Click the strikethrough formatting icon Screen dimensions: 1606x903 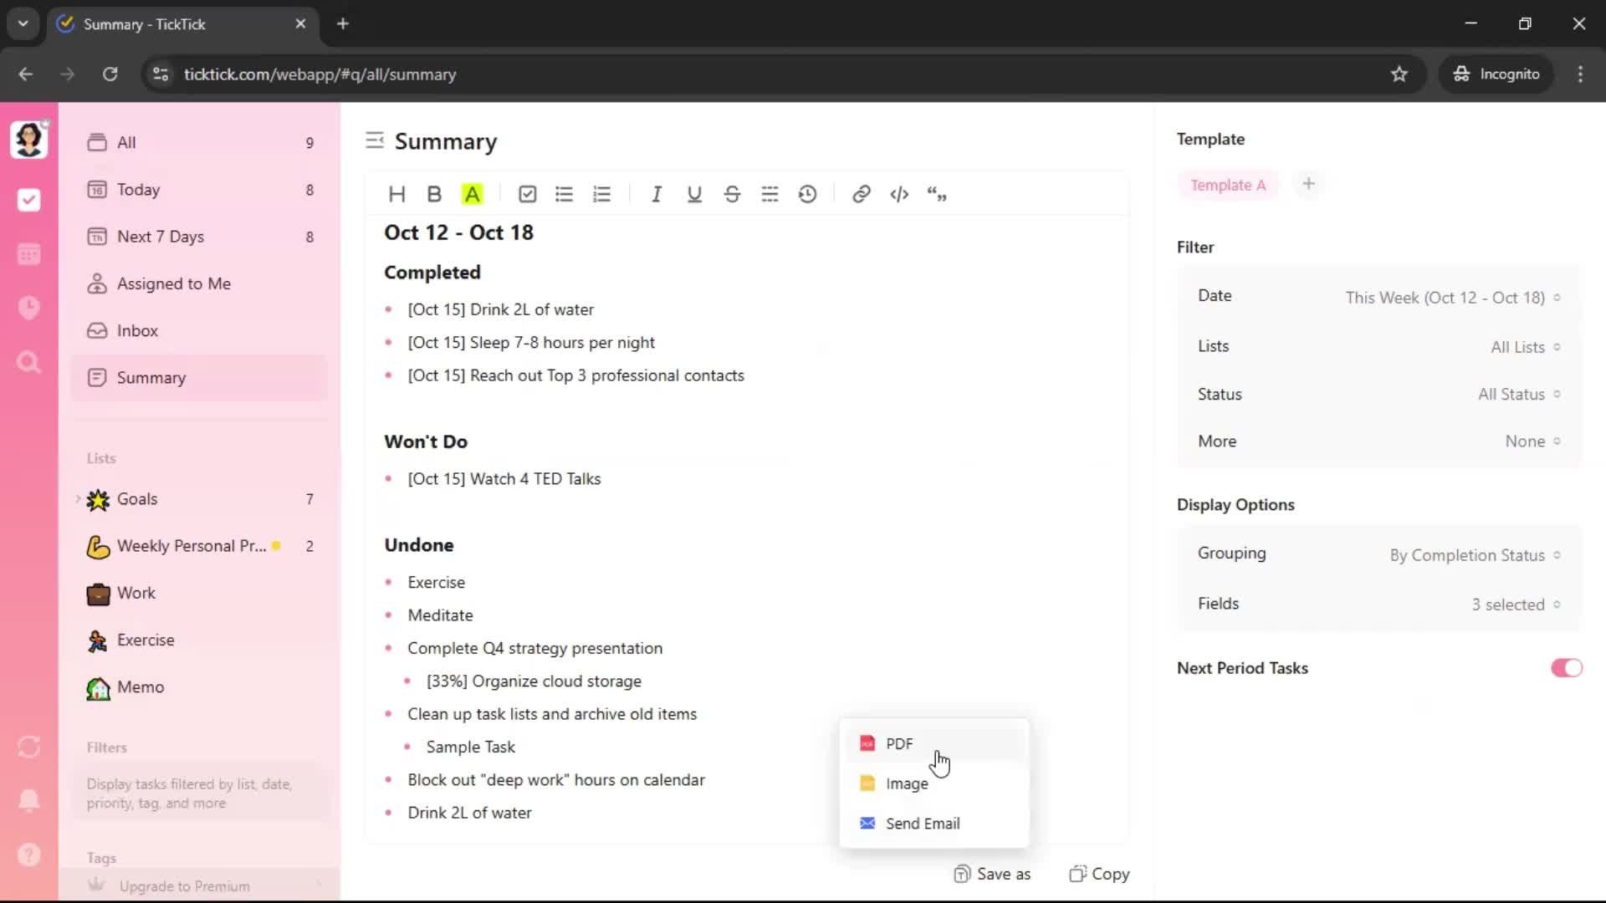[732, 195]
